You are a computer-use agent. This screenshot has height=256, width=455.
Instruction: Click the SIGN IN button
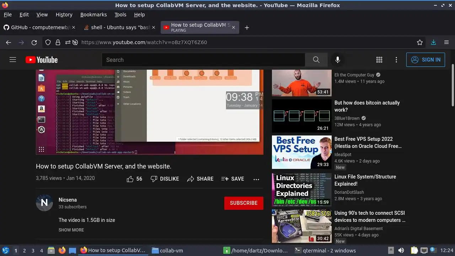coord(425,60)
